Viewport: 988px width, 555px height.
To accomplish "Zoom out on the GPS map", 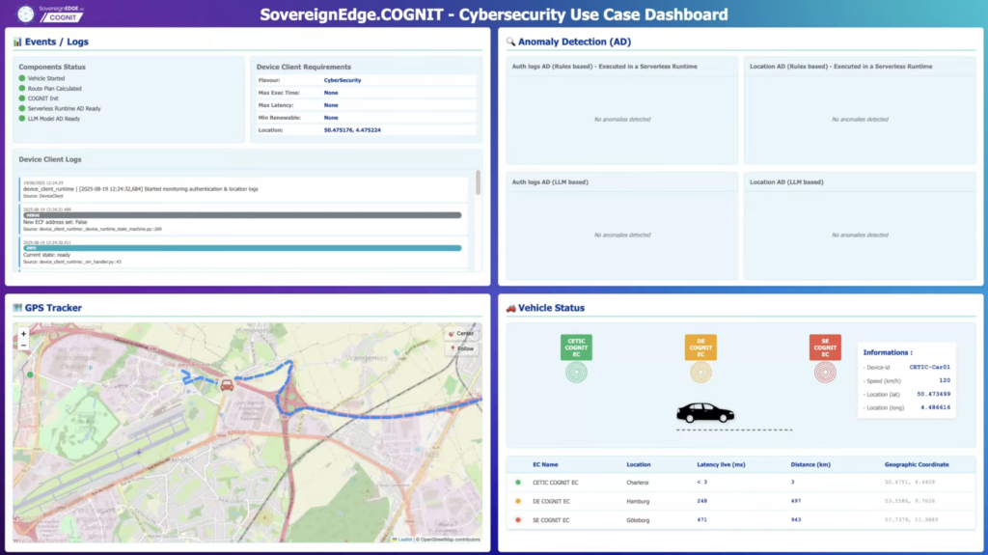I will pos(23,345).
